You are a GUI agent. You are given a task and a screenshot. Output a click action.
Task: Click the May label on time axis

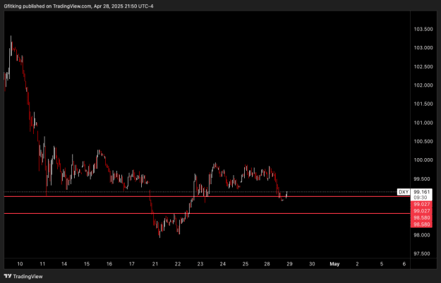point(334,264)
